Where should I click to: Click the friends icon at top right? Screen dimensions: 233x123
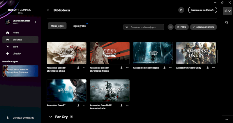227,11
